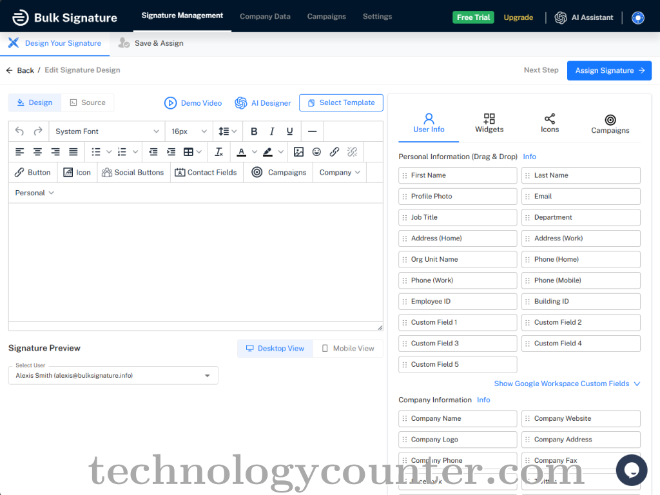The width and height of the screenshot is (660, 495).
Task: Switch to the Widgets tab
Action: pos(489,123)
